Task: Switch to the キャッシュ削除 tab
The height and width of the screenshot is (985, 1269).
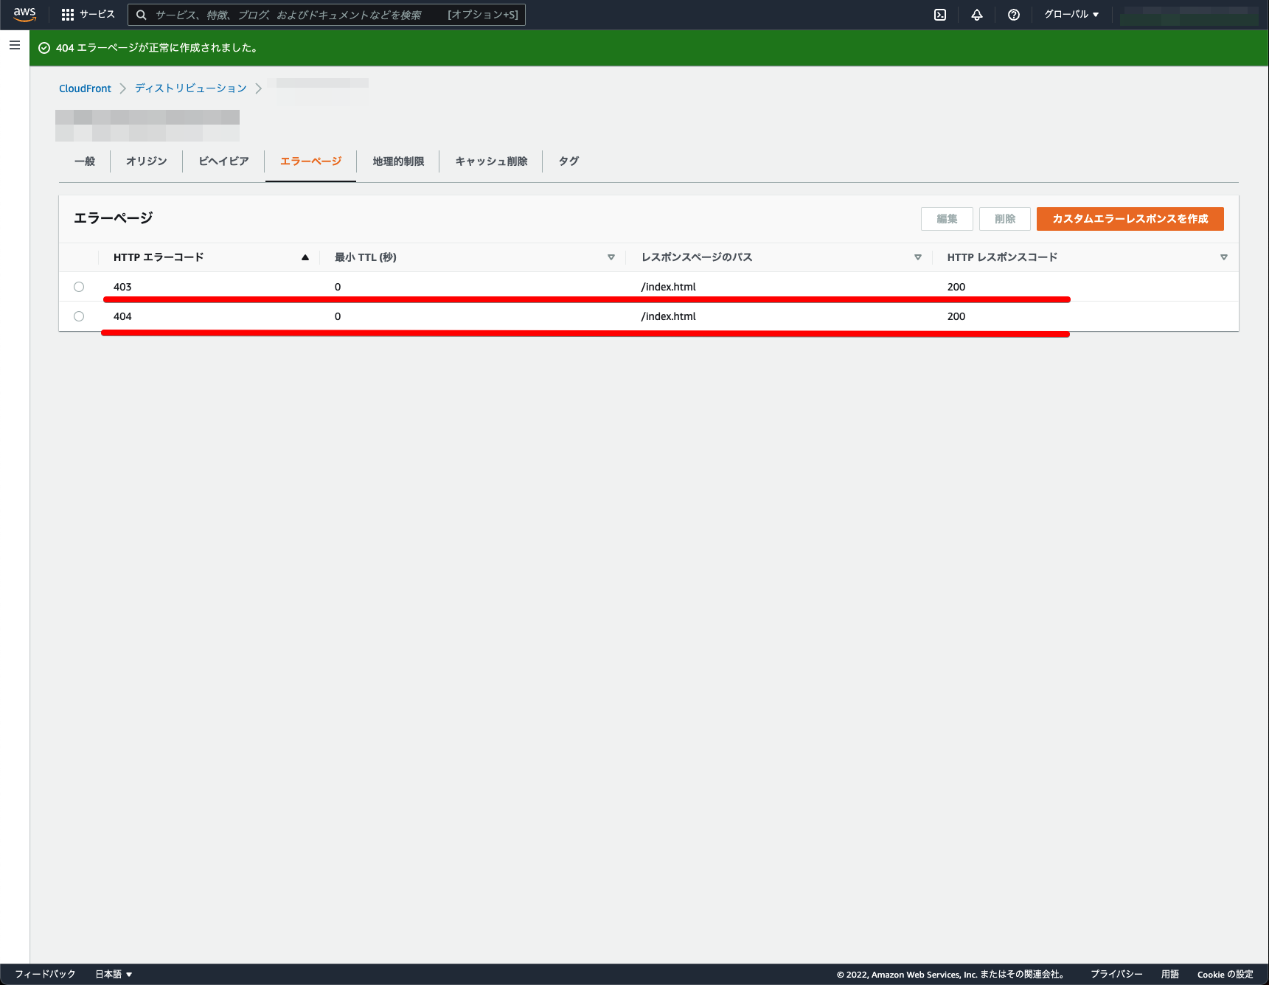Action: point(491,161)
